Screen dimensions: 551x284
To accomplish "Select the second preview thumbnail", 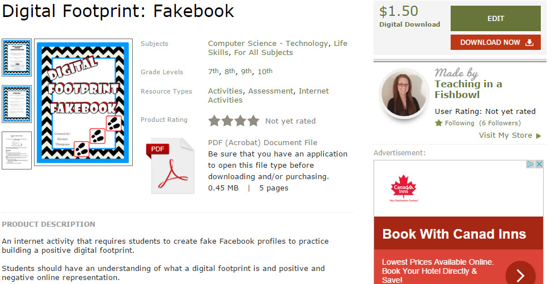I will pos(17,104).
